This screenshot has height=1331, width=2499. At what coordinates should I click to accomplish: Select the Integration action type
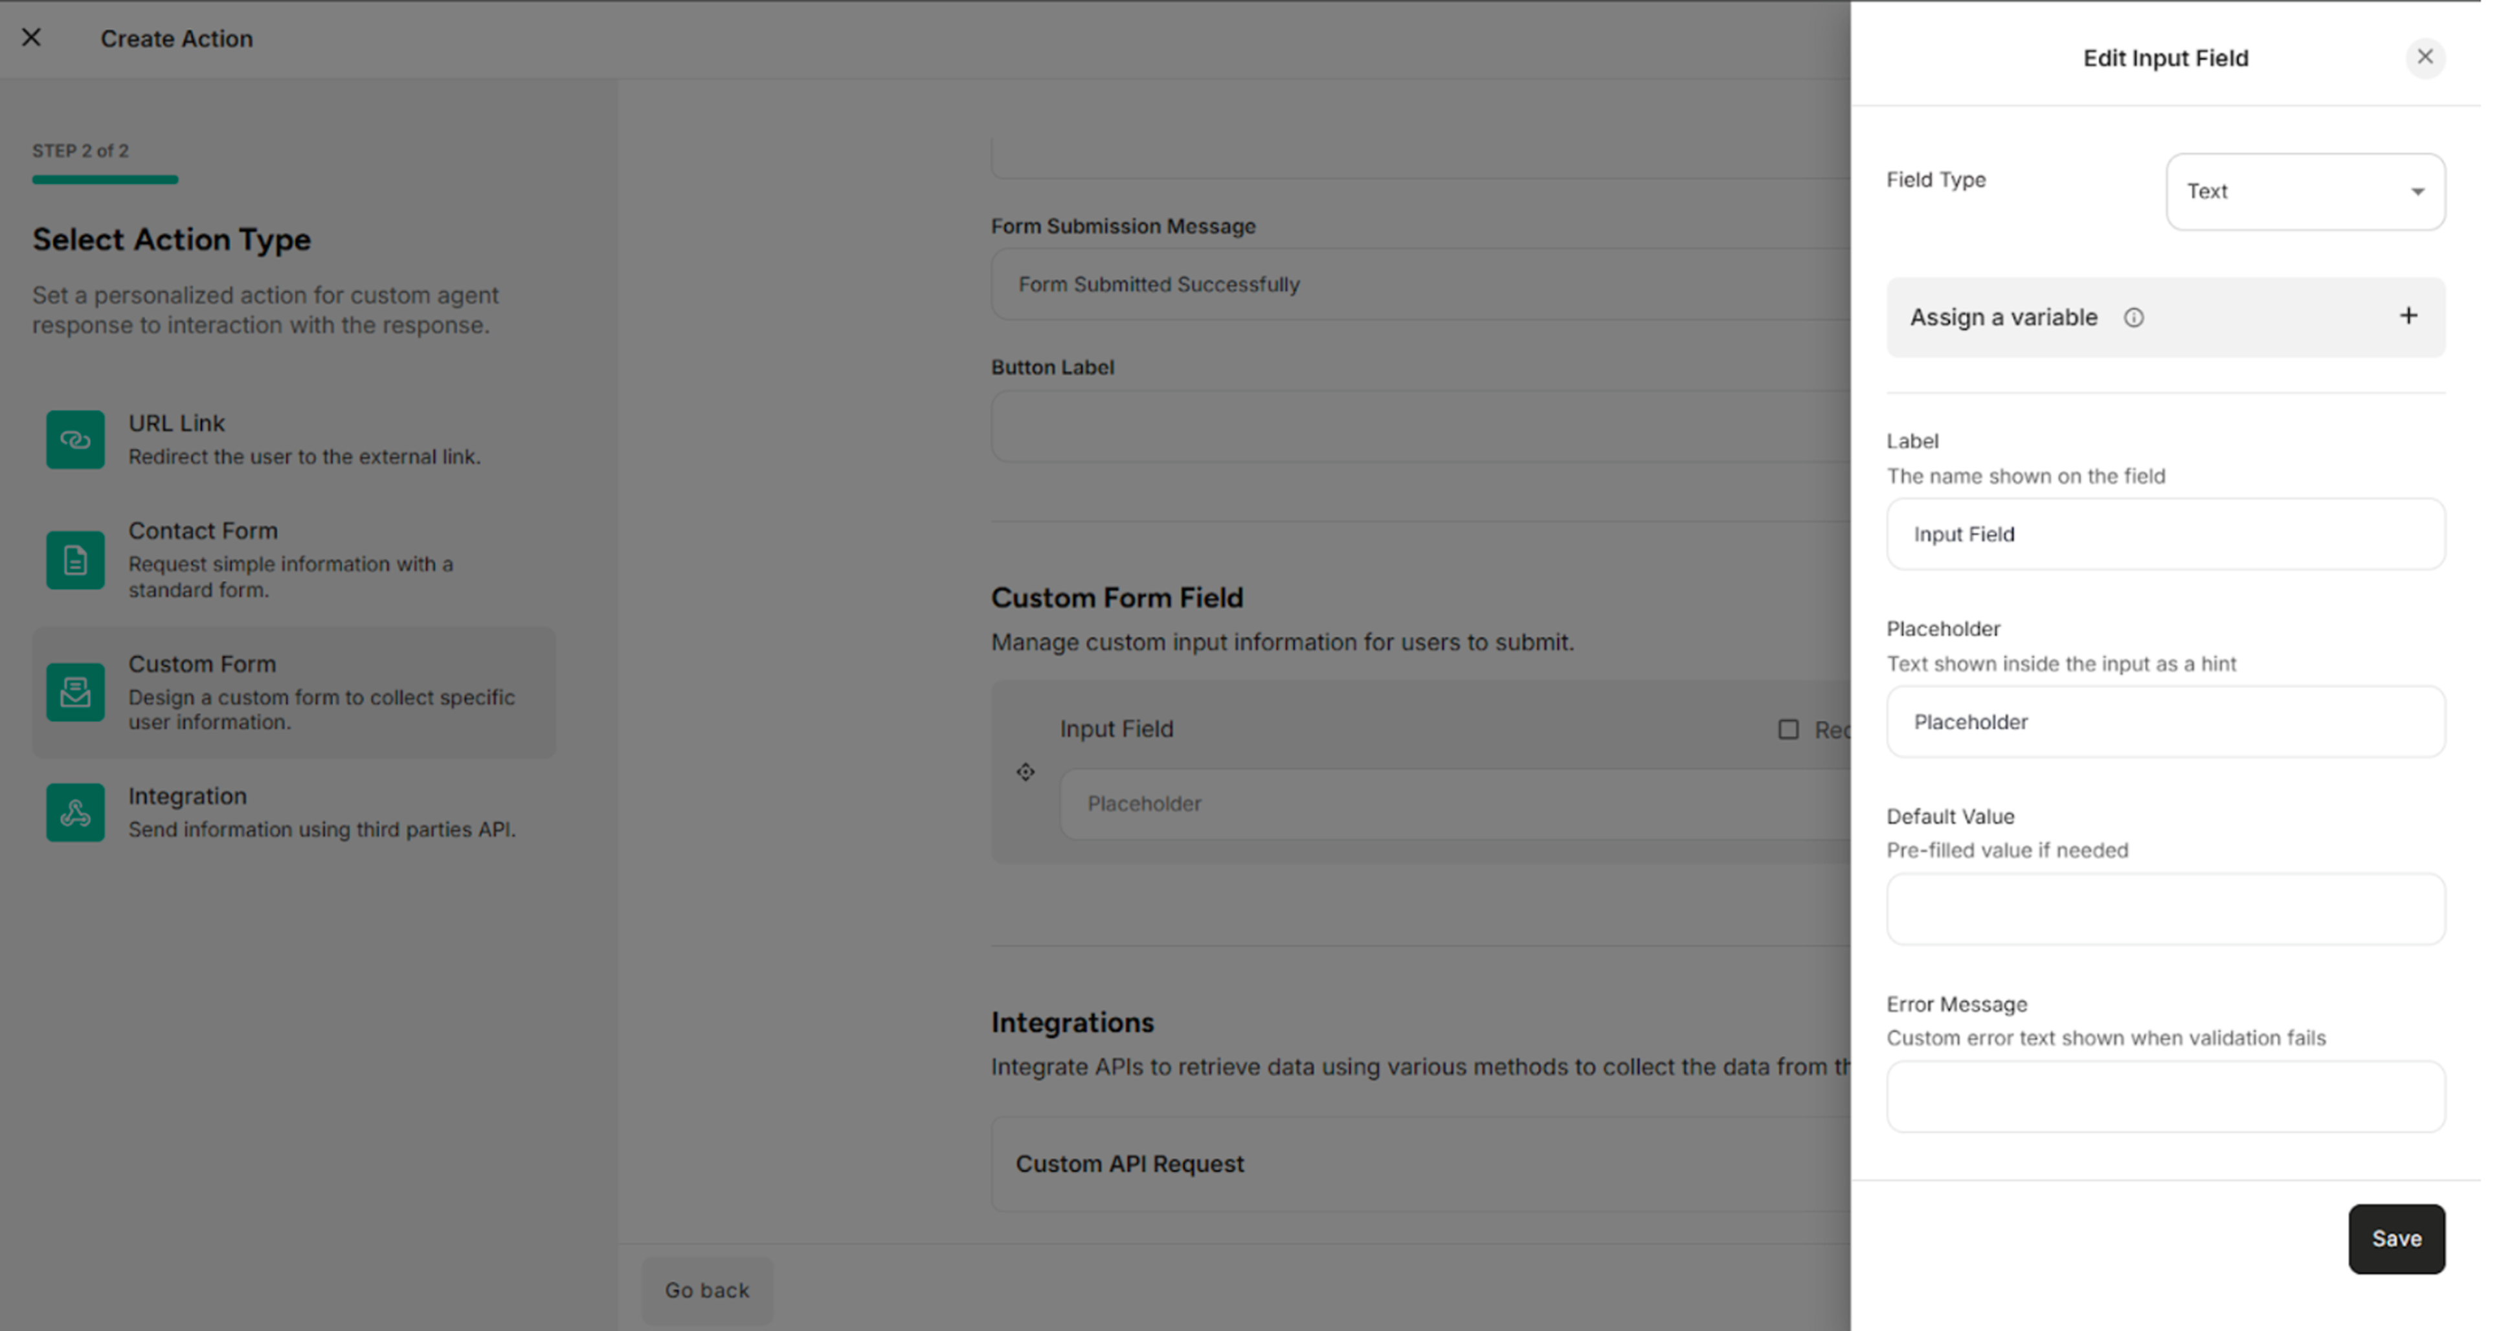291,812
